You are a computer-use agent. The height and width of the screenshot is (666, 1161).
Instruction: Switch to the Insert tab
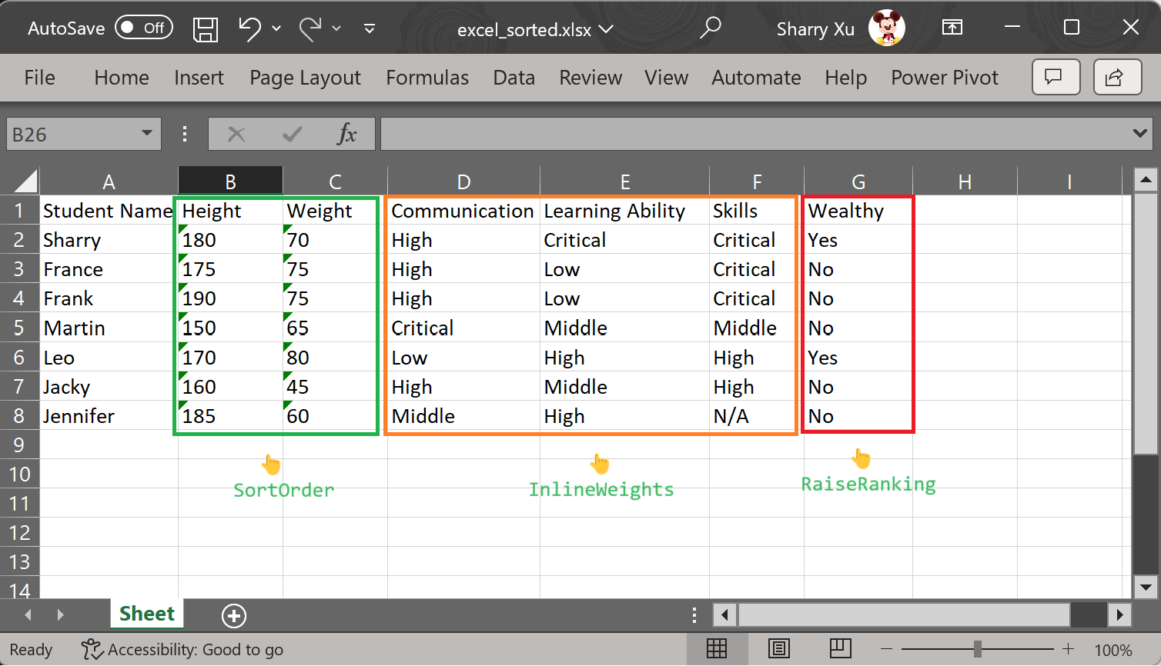coord(199,78)
